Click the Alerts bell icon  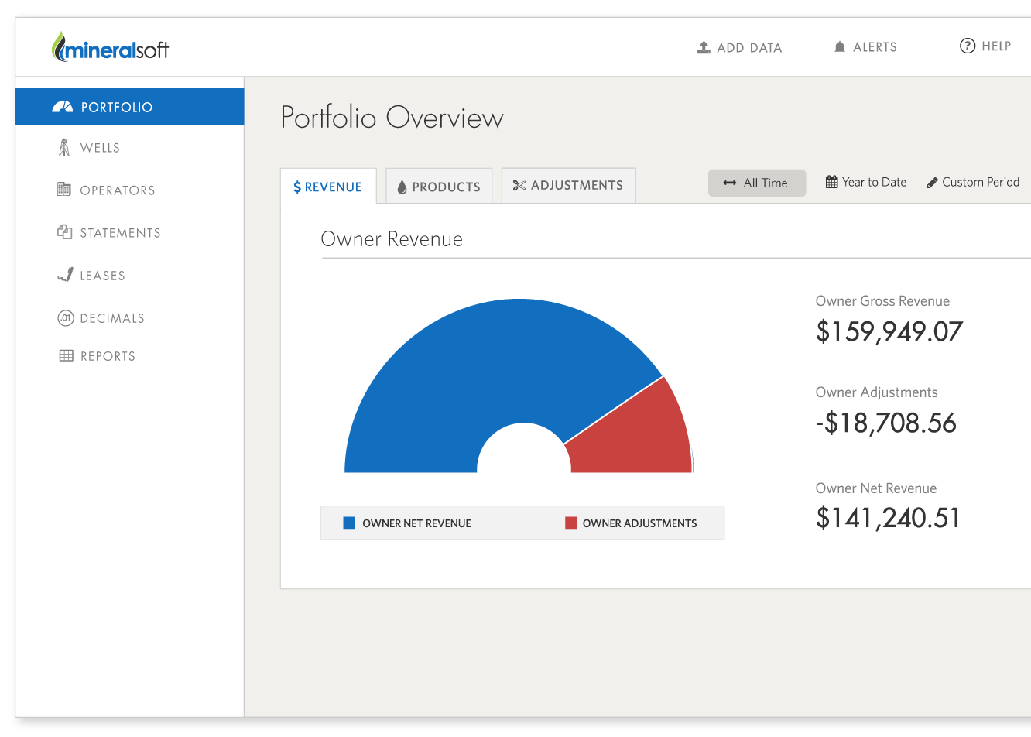(840, 47)
